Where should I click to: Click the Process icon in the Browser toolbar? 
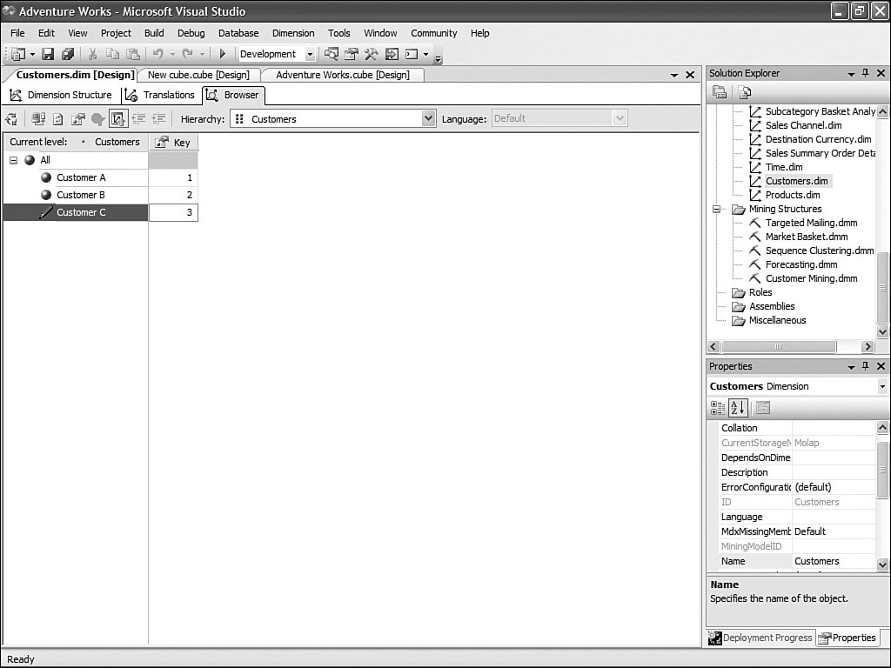38,118
